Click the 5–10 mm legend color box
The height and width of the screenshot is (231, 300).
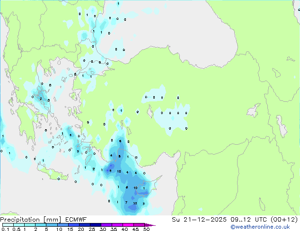pyautogui.click(x=52, y=225)
